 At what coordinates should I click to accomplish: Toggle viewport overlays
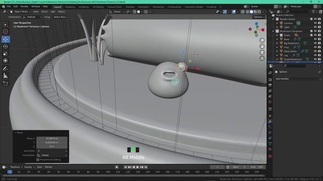[234, 12]
